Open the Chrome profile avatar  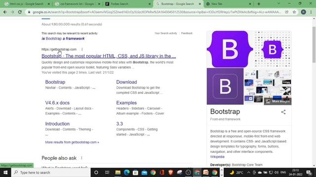[303, 12]
